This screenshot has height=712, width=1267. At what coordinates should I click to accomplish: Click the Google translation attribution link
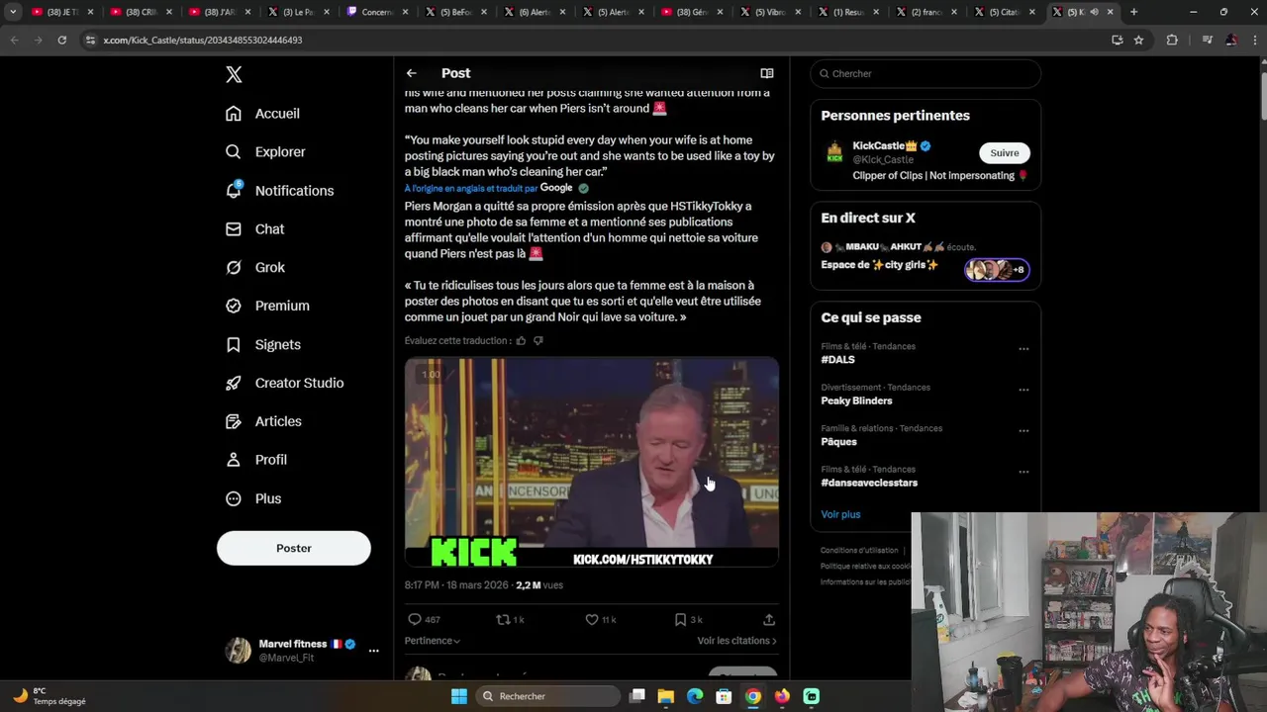click(x=556, y=188)
